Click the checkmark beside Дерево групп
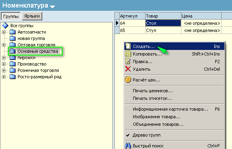This screenshot has height=149, width=232. pyautogui.click(x=128, y=135)
